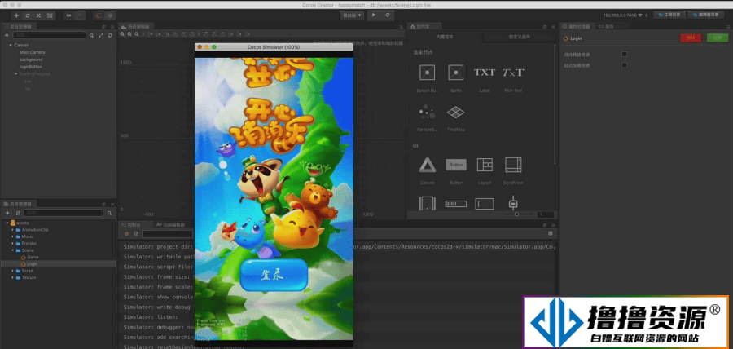Select the loginButton node
The height and width of the screenshot is (349, 733).
[30, 67]
